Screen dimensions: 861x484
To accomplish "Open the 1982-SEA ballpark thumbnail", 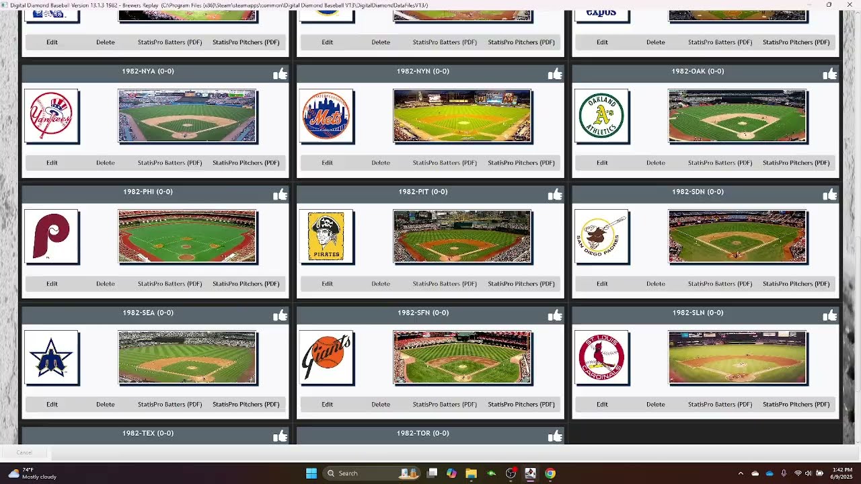I will [187, 358].
